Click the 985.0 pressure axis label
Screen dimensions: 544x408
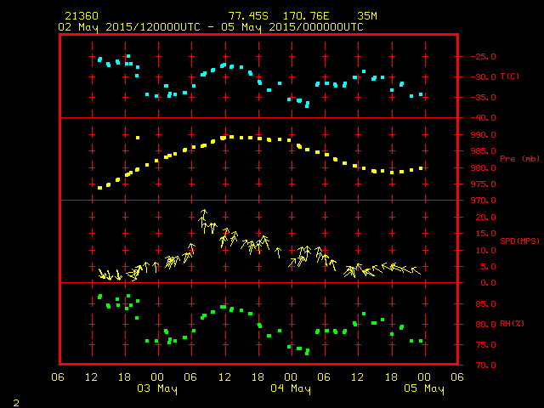[483, 151]
